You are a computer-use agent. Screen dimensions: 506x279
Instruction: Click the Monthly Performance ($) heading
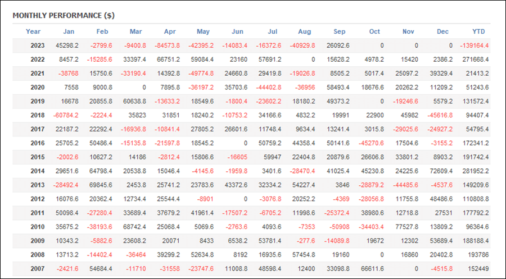coord(64,16)
